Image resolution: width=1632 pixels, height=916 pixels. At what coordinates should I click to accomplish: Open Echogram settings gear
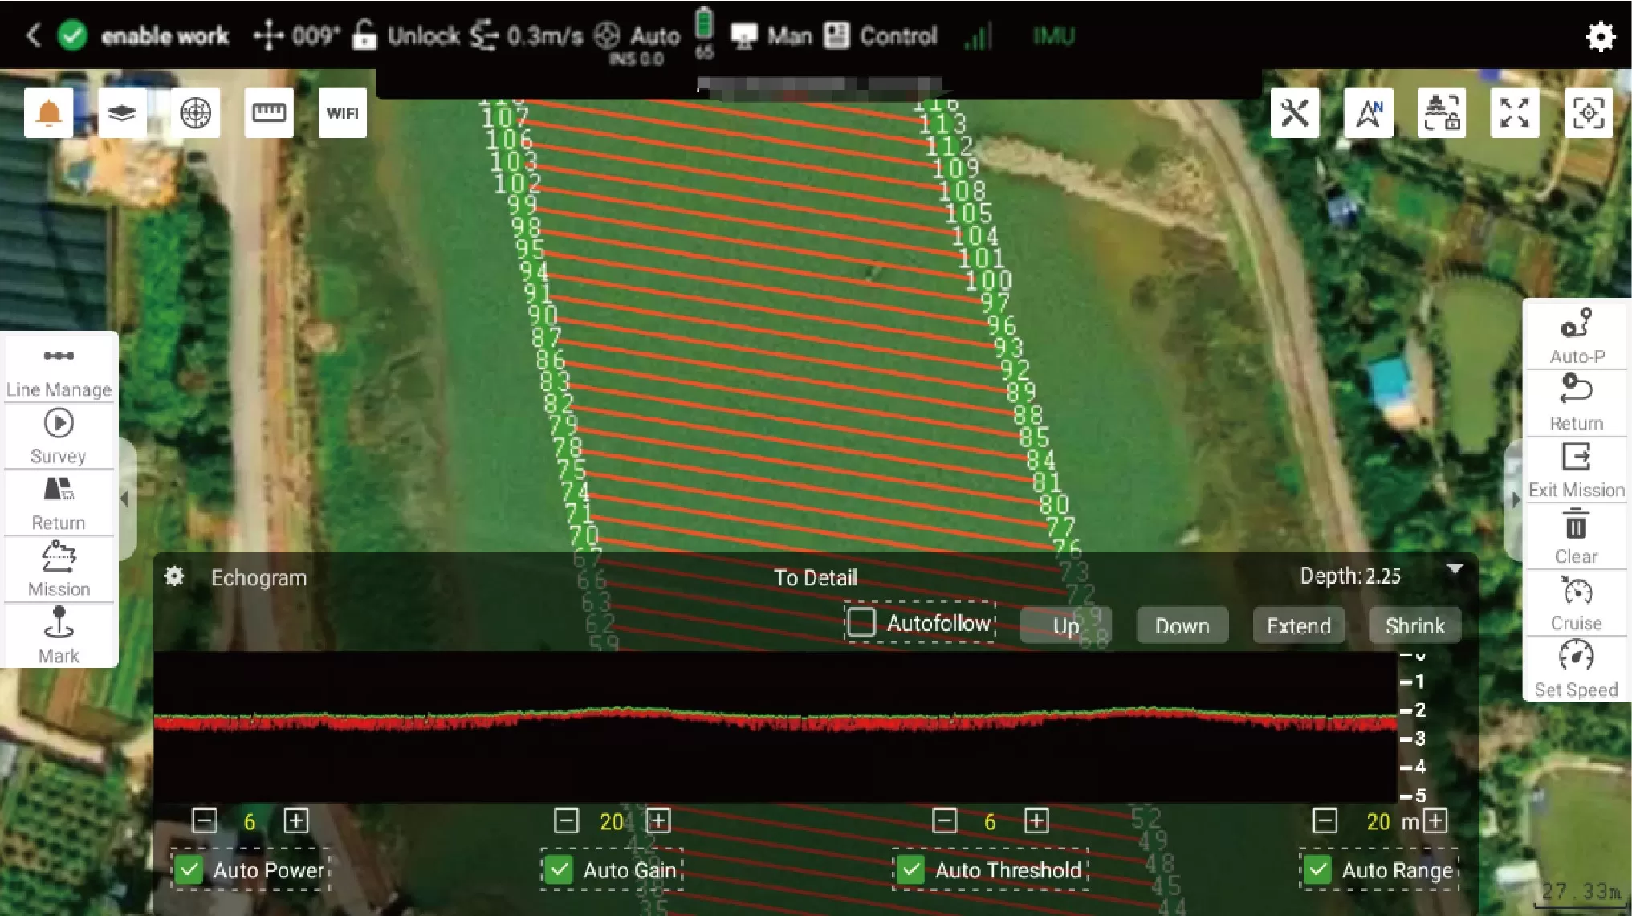[174, 576]
